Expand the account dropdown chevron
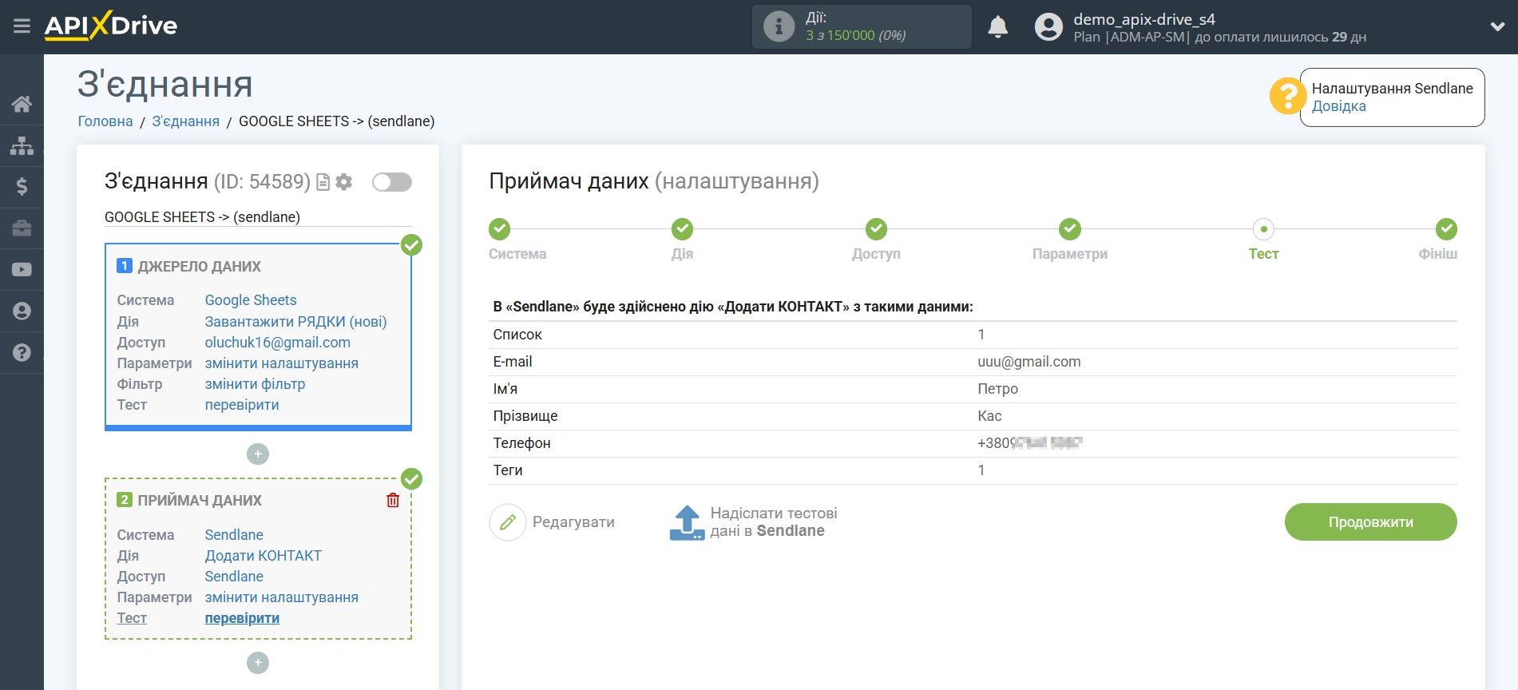Image resolution: width=1518 pixels, height=690 pixels. [1497, 26]
